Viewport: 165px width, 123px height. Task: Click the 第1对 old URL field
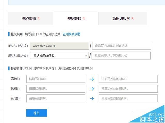(x=56, y=79)
